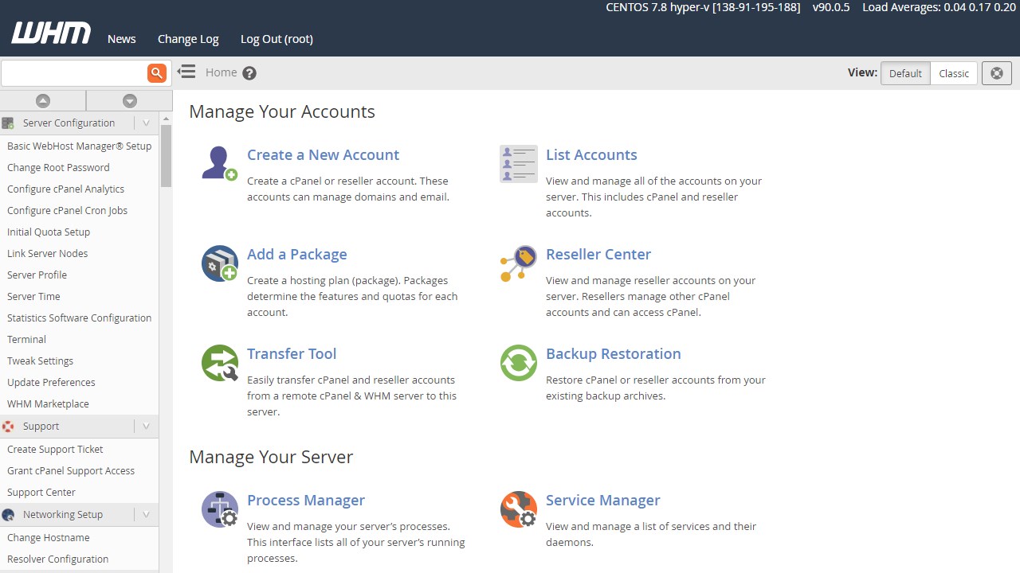Screen dimensions: 1020x573
Task: Click the green Transfer Tool icon
Action: pos(218,362)
